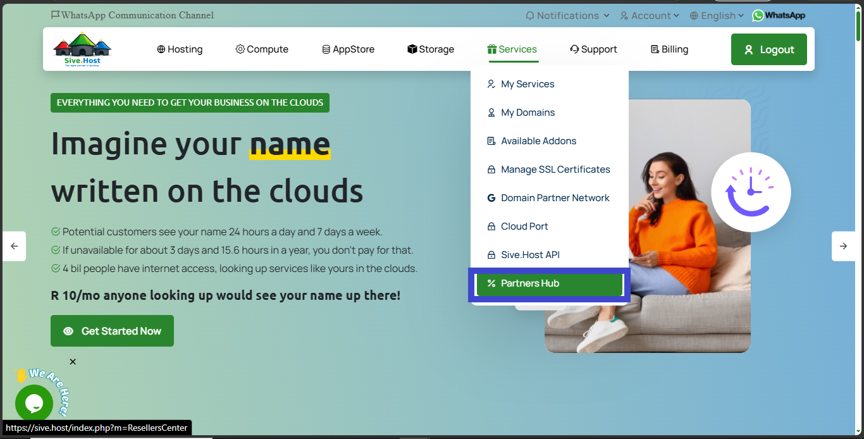Go to previous slide arrow
Viewport: 864px width, 439px height.
(14, 246)
